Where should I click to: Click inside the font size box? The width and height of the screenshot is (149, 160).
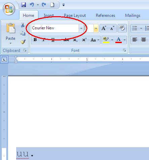[89, 28]
